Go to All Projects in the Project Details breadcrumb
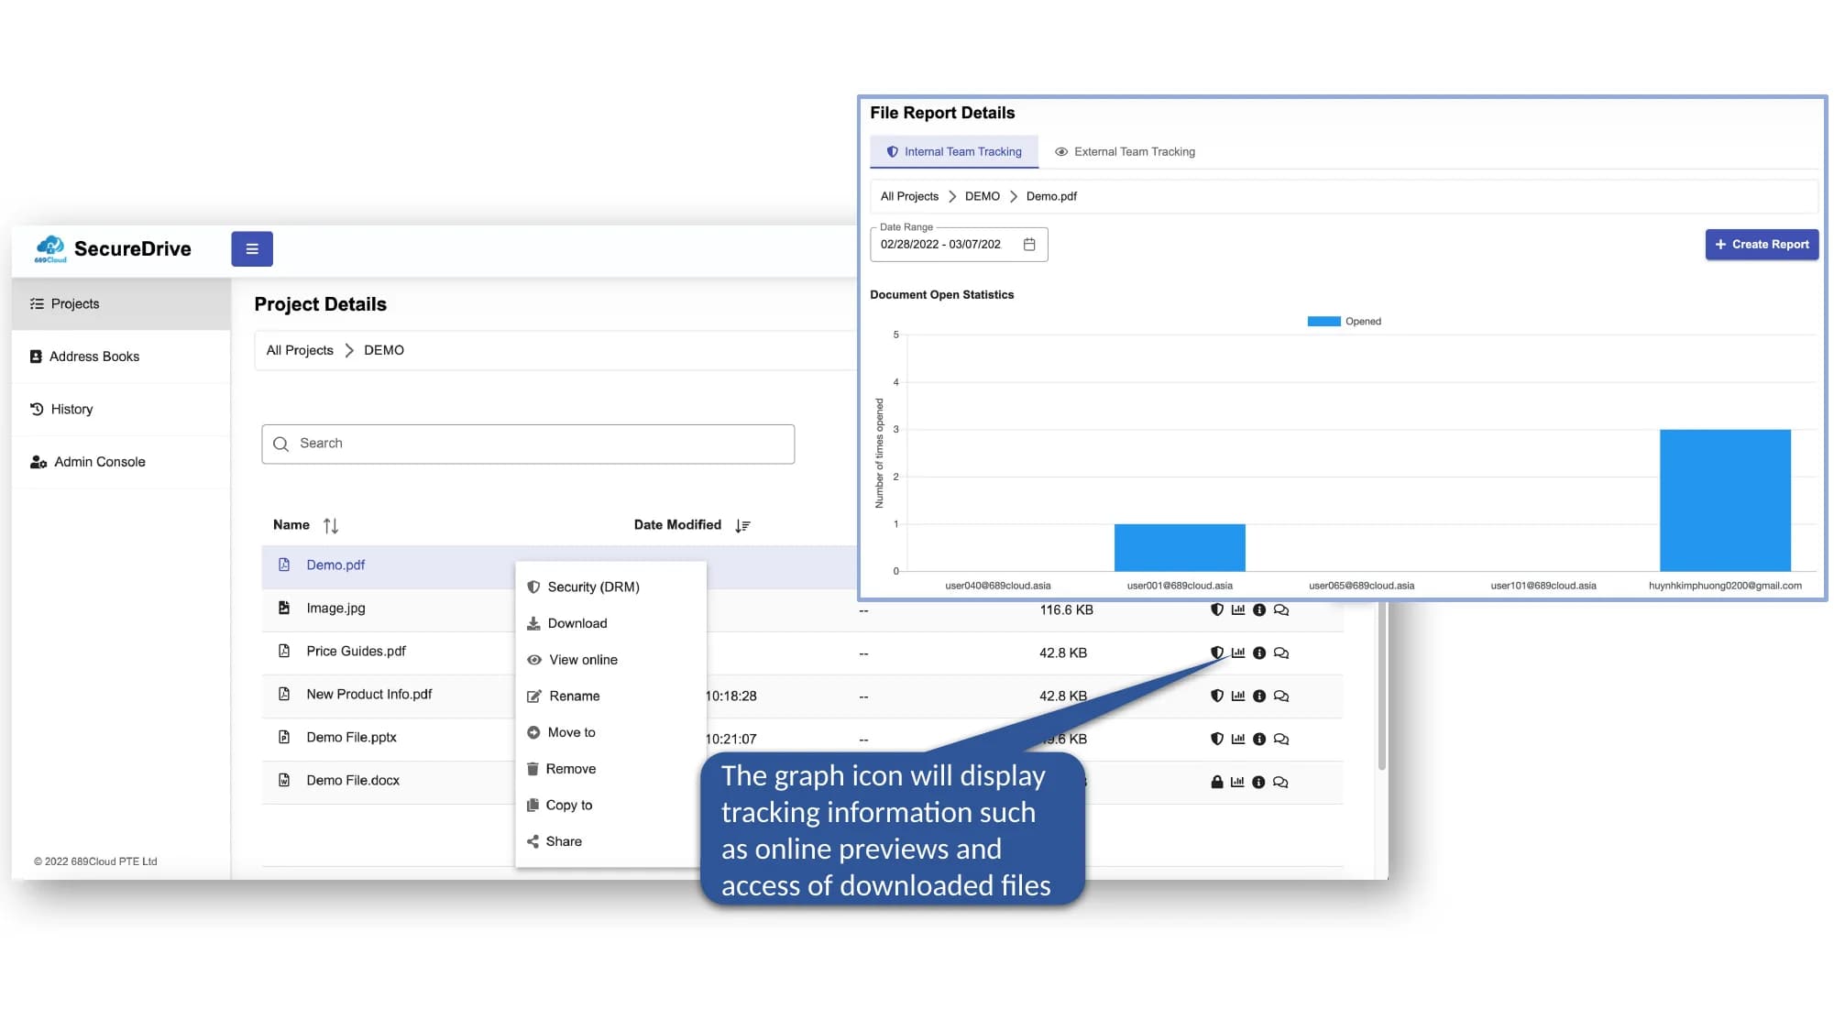This screenshot has width=1834, height=1031. click(x=300, y=350)
